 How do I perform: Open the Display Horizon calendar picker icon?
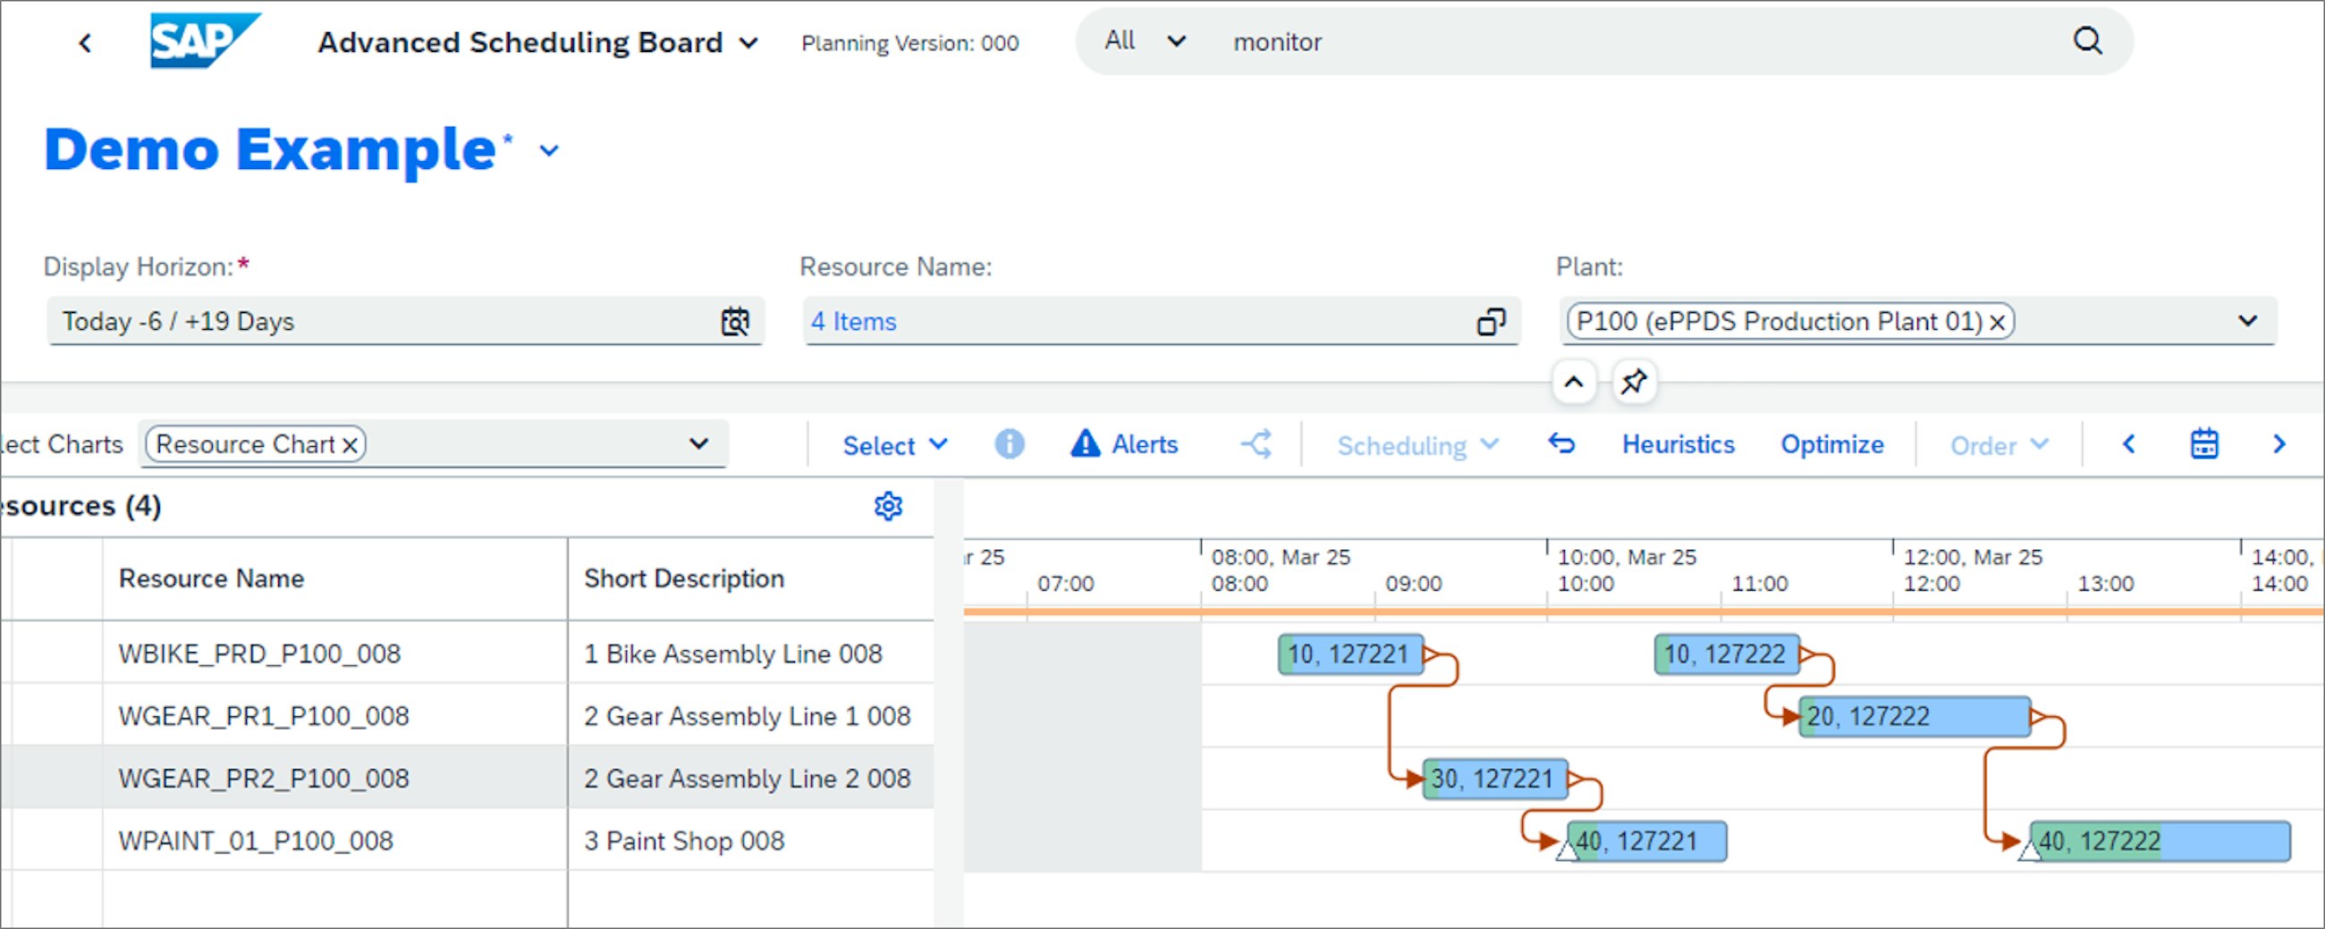[x=736, y=321]
